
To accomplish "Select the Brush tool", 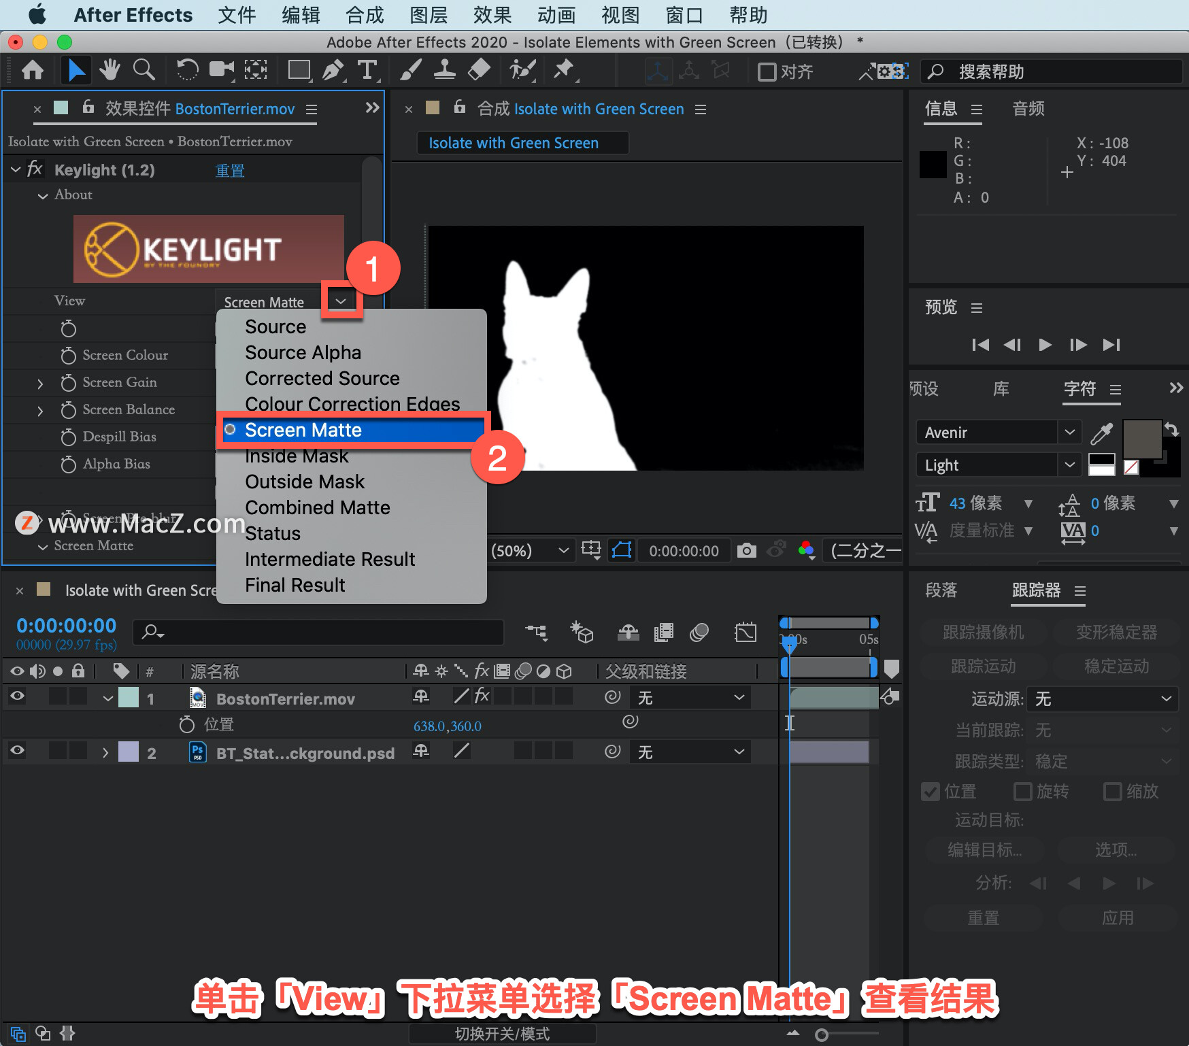I will [x=411, y=70].
